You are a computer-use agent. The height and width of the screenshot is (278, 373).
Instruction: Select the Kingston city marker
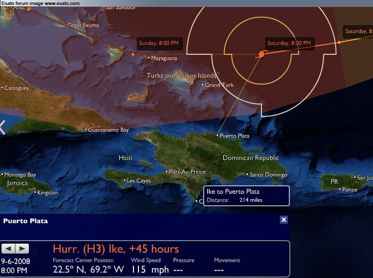click(35, 192)
